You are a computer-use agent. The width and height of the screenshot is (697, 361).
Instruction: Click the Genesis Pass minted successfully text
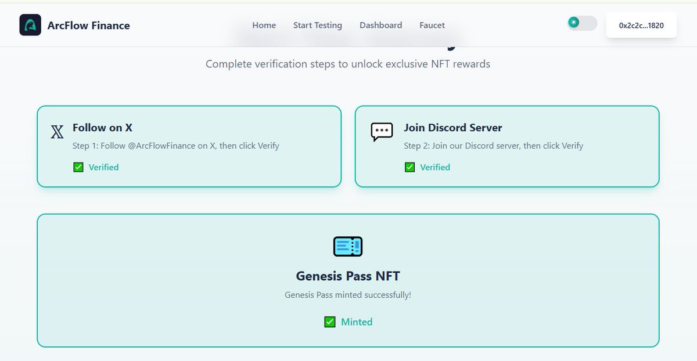(347, 295)
